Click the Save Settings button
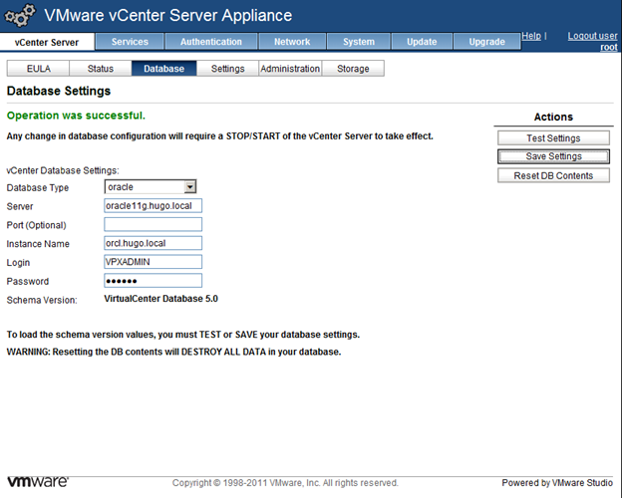 click(x=553, y=156)
